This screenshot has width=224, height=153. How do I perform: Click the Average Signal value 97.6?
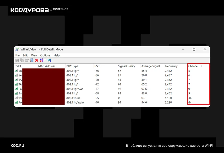tap(144, 89)
